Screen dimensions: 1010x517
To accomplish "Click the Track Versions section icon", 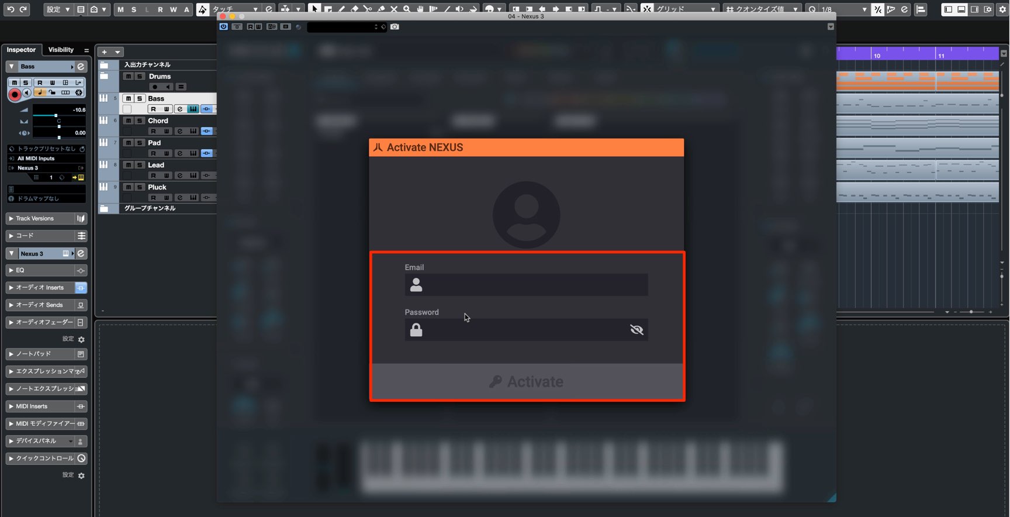I will [x=81, y=219].
